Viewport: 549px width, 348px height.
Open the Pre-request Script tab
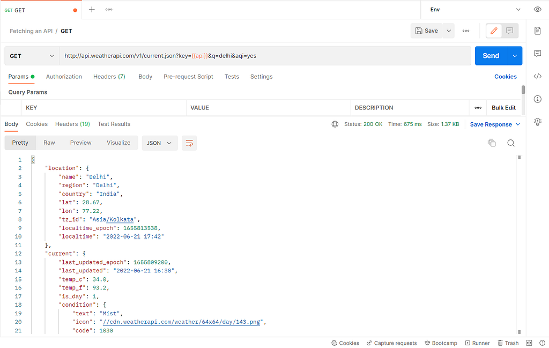tap(188, 77)
